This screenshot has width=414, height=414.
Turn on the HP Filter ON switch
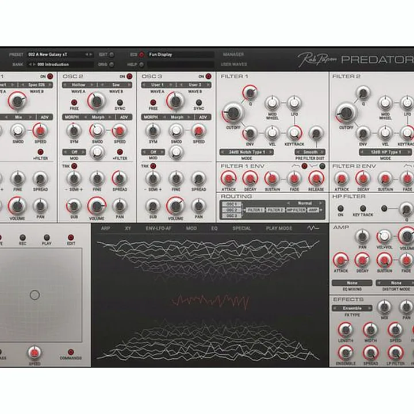[340, 208]
